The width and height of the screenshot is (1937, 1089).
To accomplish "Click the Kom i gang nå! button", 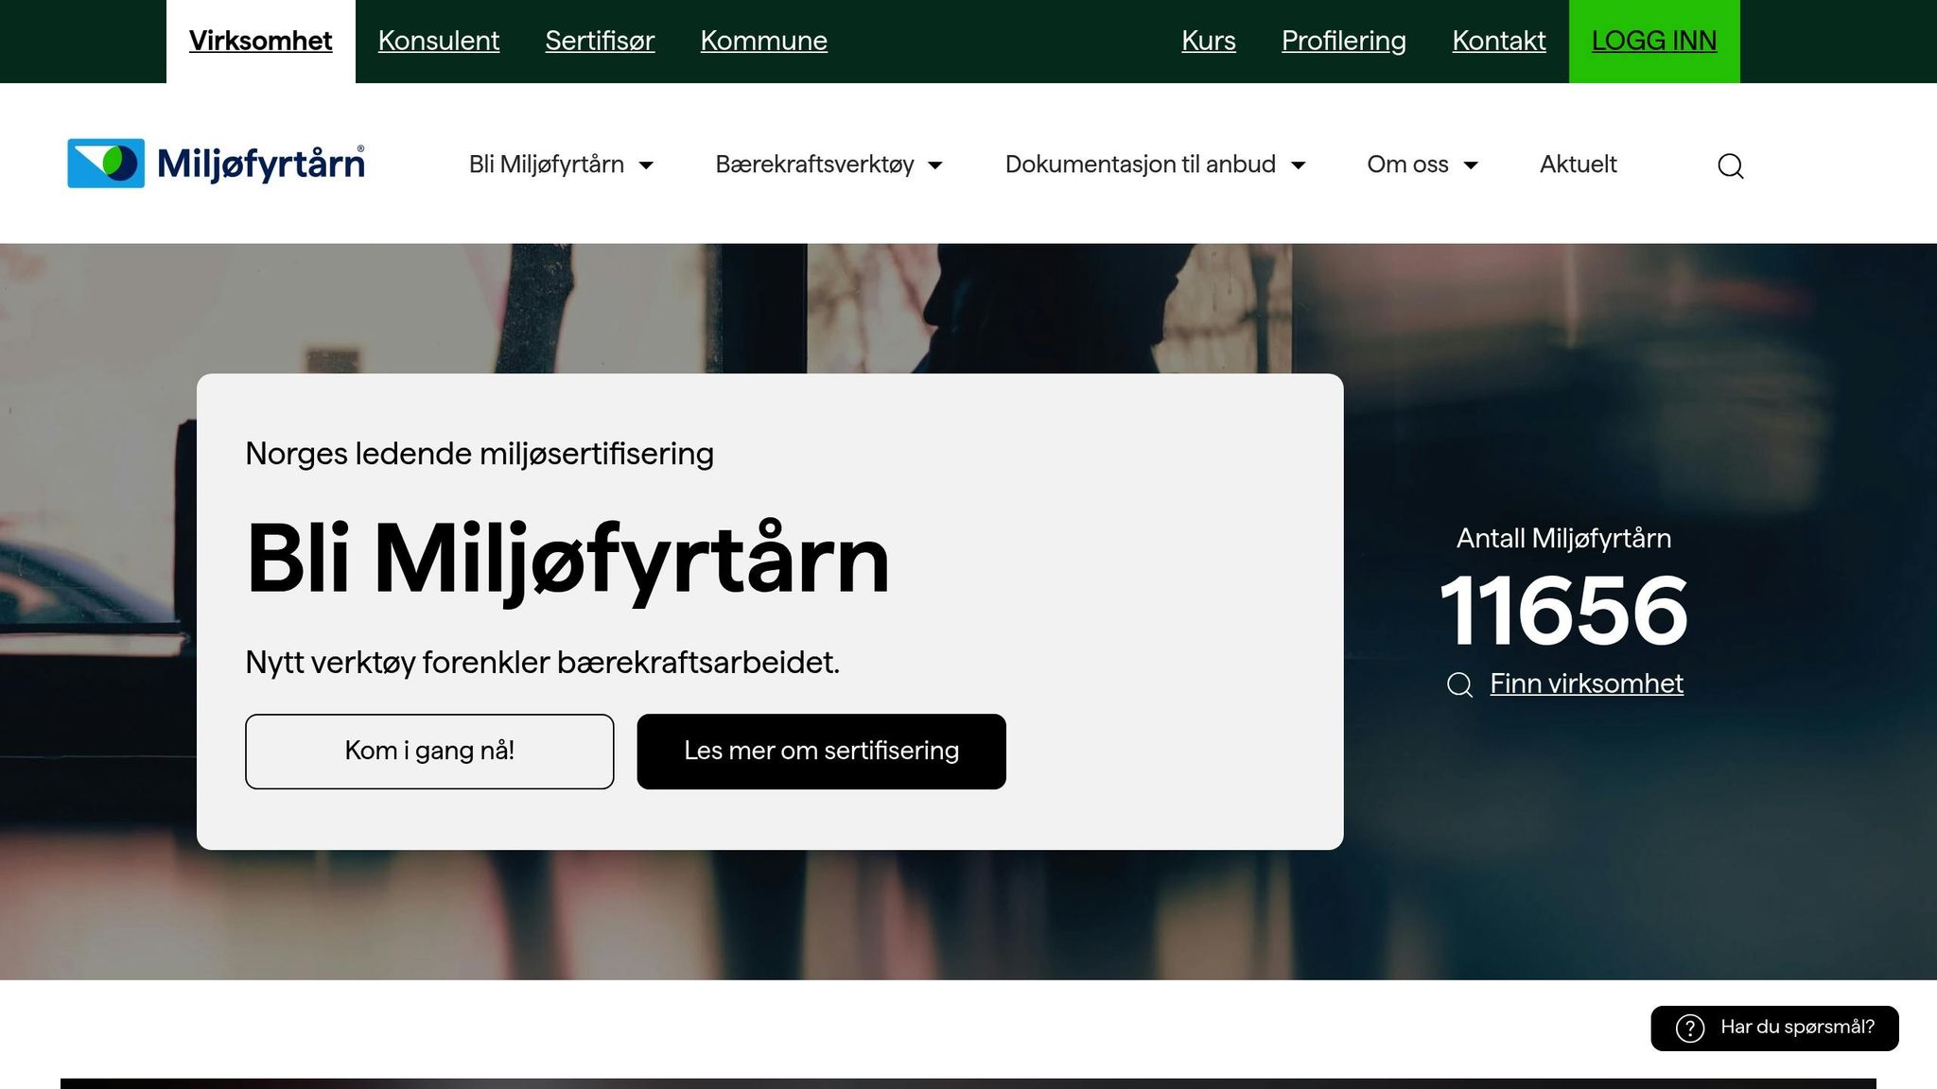I will pos(429,752).
